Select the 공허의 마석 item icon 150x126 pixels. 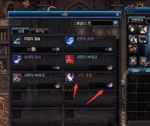17,59
